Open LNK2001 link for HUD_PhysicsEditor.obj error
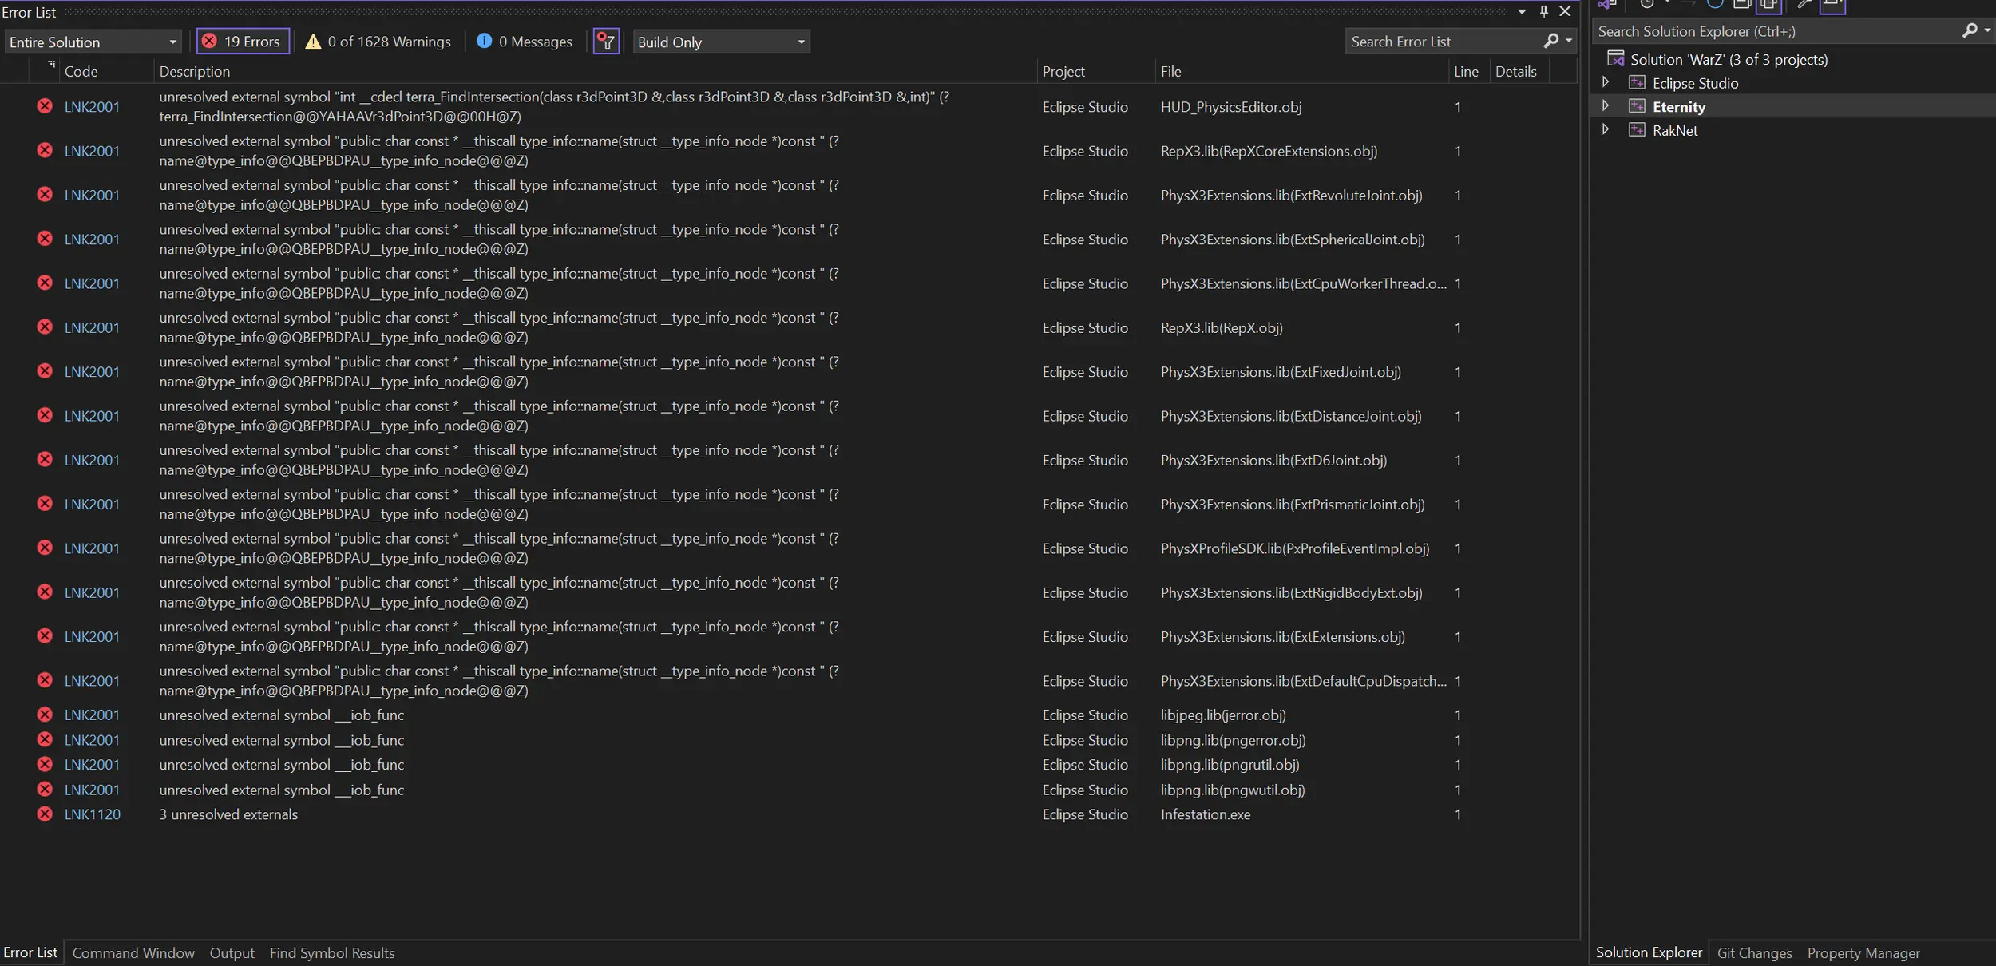The width and height of the screenshot is (1996, 966). (92, 107)
